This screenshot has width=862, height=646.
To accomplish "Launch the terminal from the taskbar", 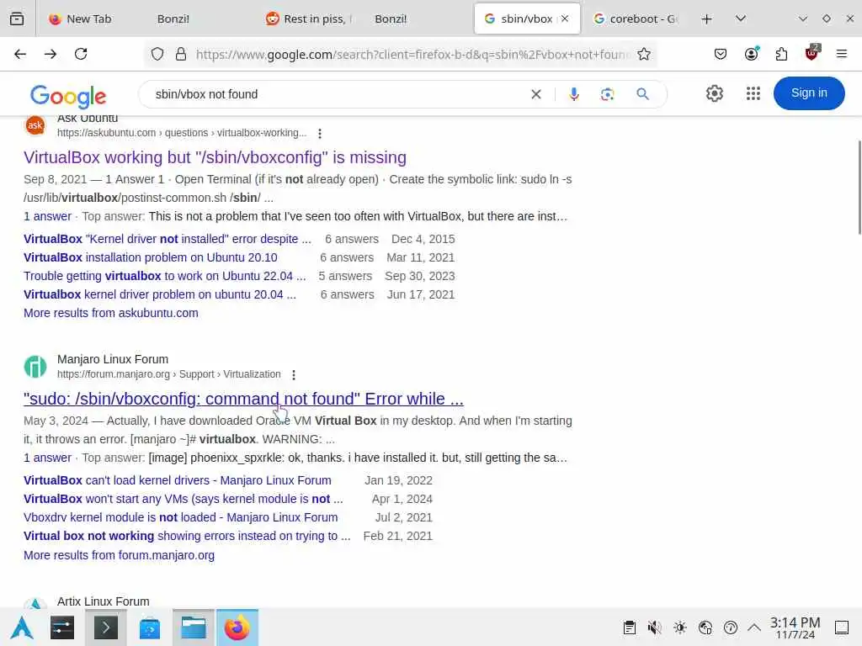I will tap(105, 627).
